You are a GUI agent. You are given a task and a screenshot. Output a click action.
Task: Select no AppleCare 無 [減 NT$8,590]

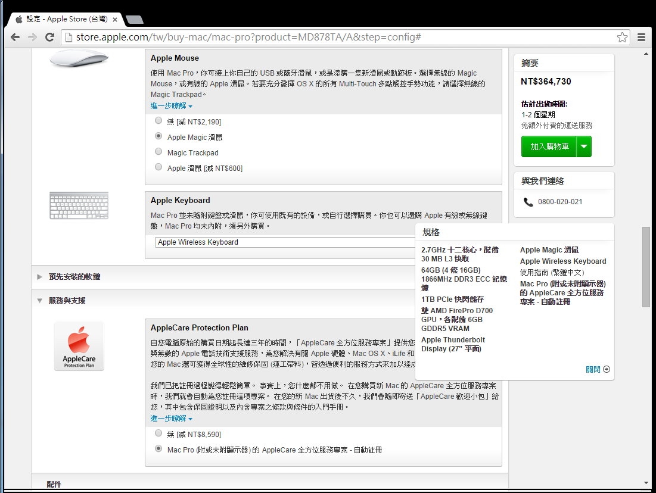click(x=158, y=433)
